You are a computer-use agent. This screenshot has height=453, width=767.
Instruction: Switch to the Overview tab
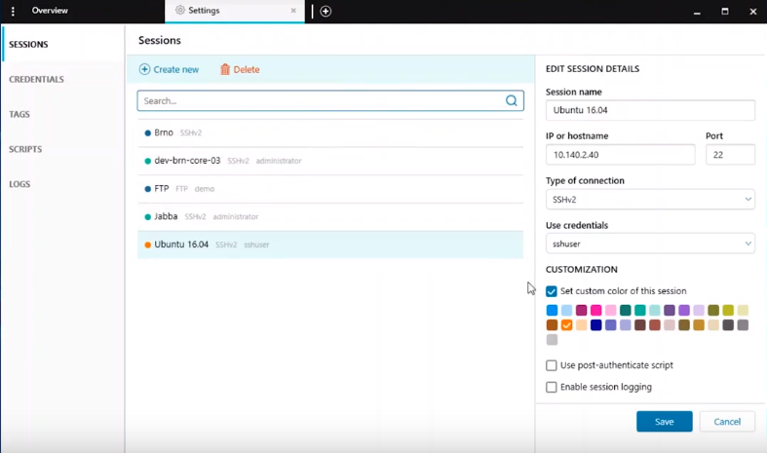(x=50, y=11)
